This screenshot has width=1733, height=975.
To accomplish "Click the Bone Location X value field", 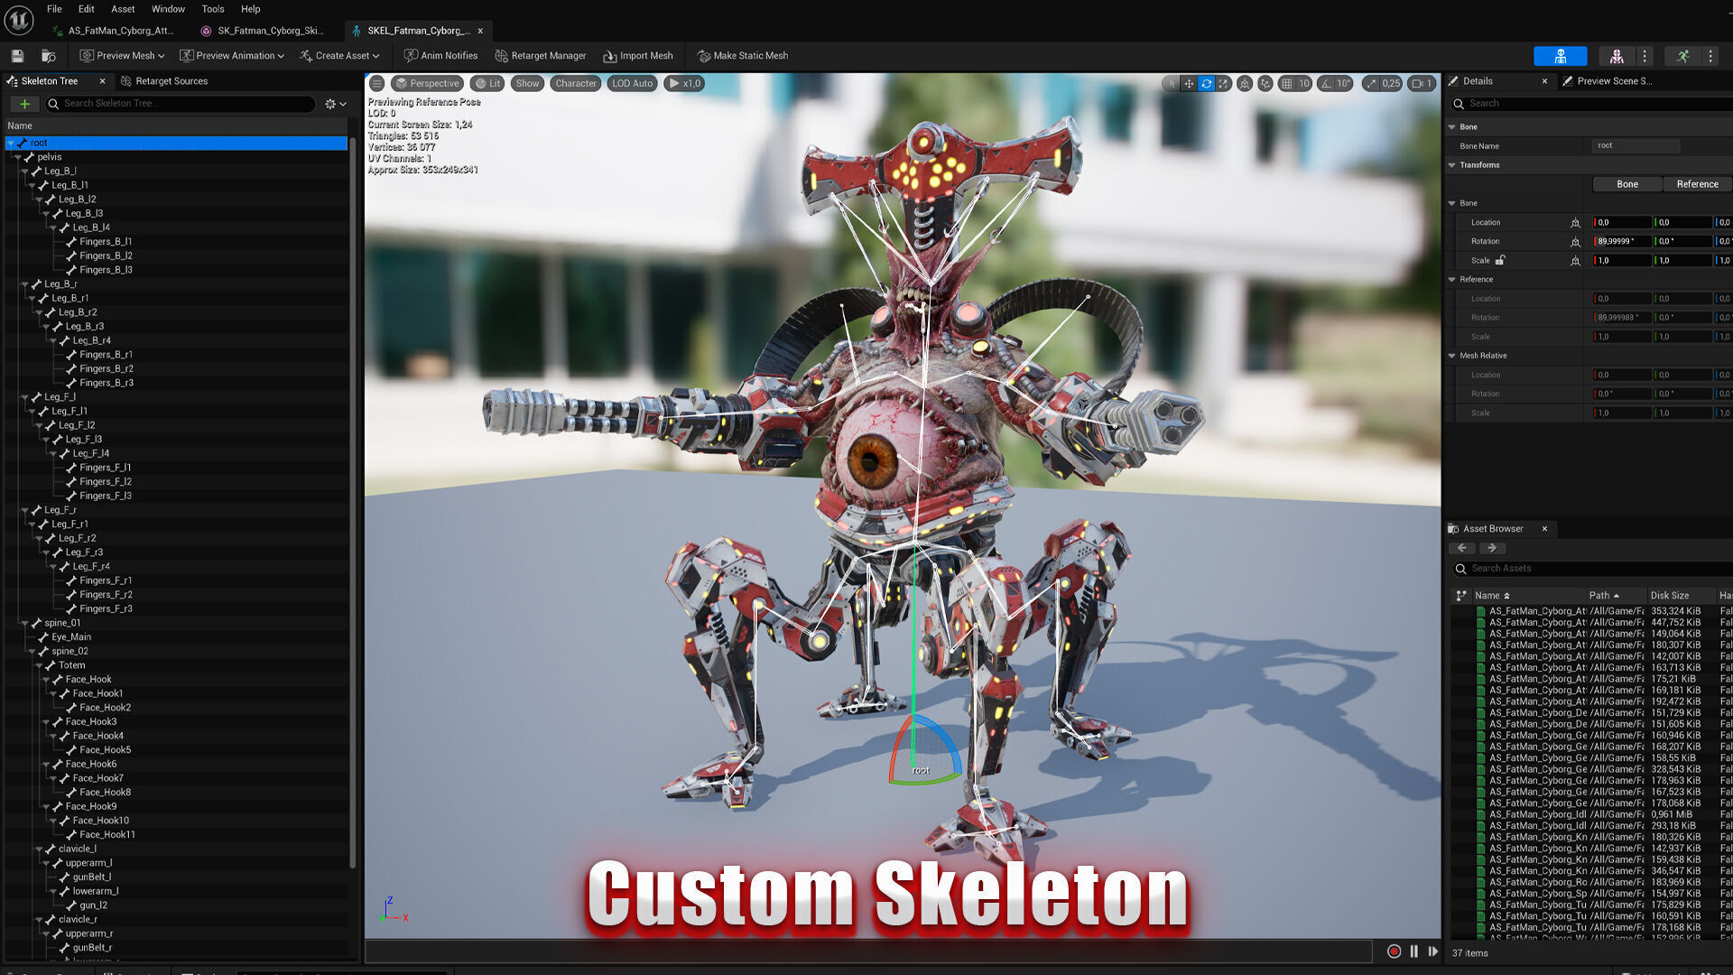I will (1622, 222).
